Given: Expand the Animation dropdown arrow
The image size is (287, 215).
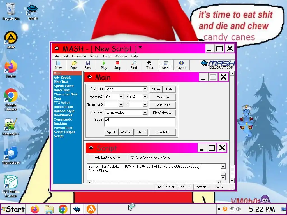Looking at the screenshot, I should tap(145, 113).
